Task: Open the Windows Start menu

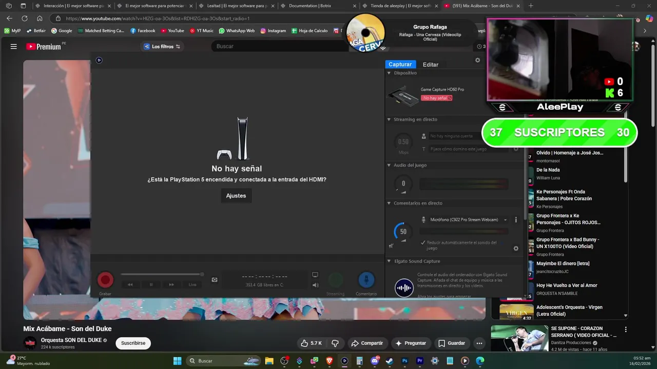Action: [x=177, y=361]
